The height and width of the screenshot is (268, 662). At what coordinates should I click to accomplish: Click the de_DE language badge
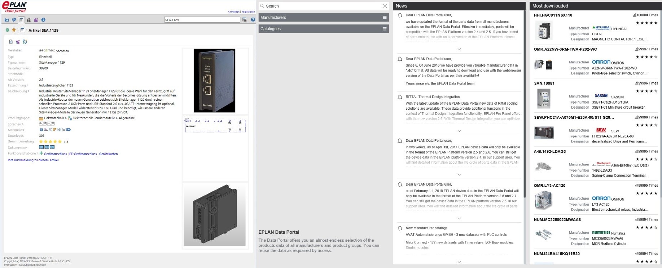43,124
